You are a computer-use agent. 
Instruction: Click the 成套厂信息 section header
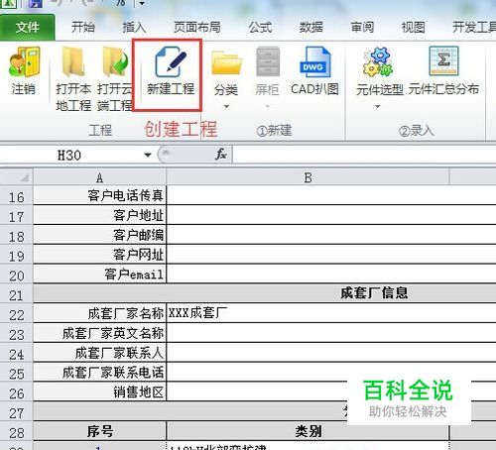pos(265,293)
